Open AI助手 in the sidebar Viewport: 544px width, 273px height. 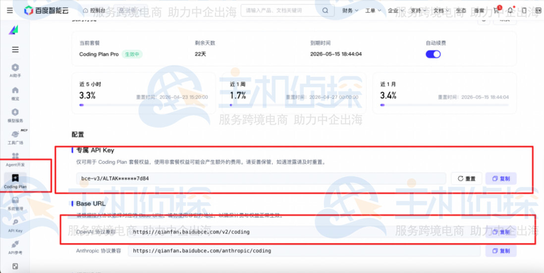pos(15,70)
